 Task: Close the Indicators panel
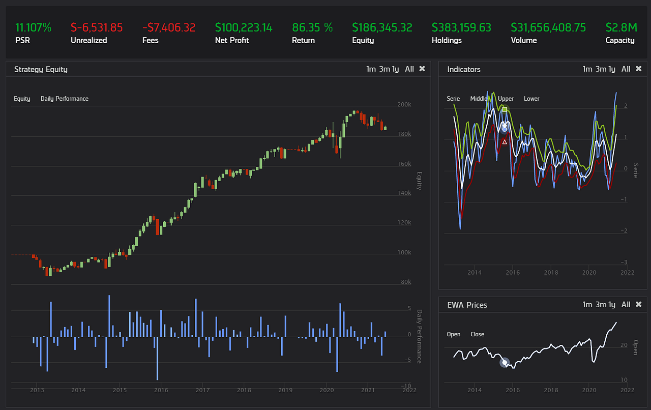(639, 69)
